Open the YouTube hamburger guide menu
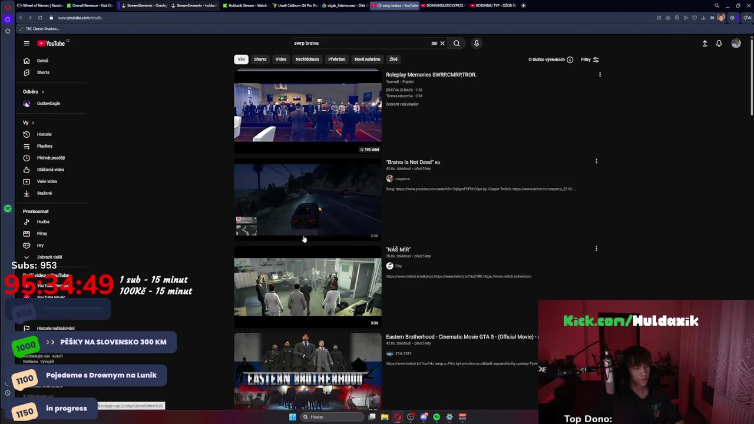The width and height of the screenshot is (754, 424). (27, 43)
